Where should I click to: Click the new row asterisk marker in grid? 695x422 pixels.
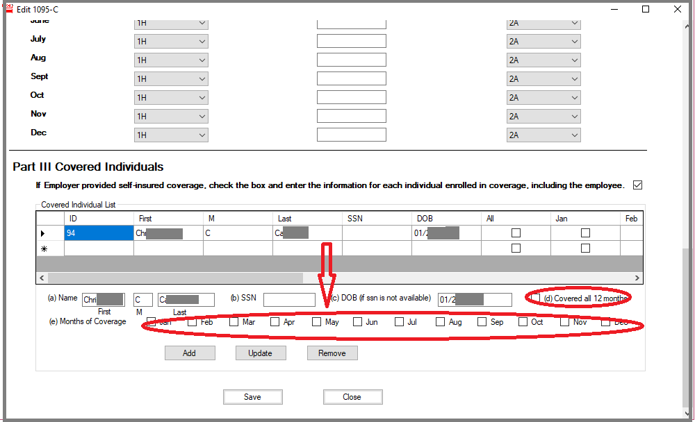click(44, 248)
